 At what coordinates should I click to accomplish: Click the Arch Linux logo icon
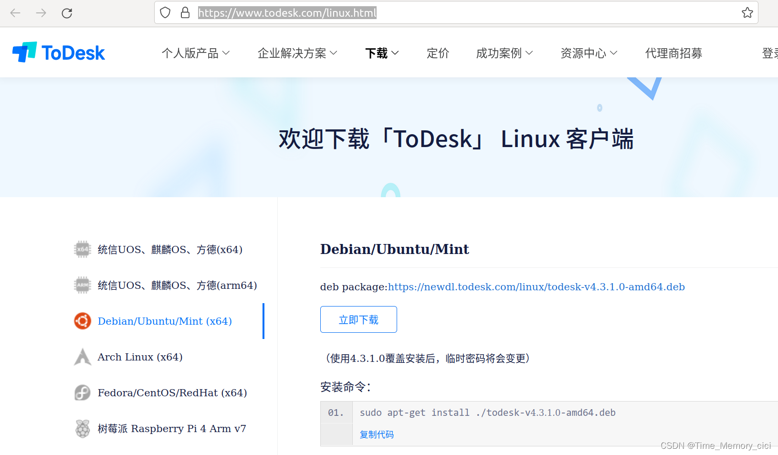coord(83,357)
